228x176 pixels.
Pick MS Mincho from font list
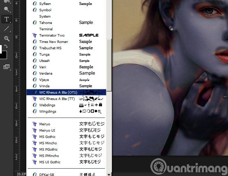pos(66,143)
